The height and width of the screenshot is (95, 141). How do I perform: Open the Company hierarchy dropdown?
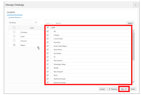point(23,23)
